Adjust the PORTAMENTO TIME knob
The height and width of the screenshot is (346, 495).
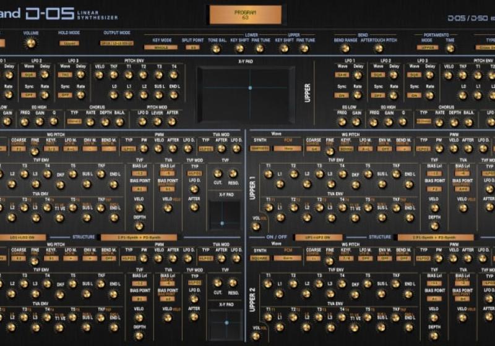[450, 49]
